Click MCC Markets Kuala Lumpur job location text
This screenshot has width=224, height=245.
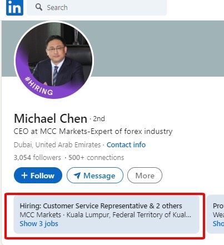[106, 215]
